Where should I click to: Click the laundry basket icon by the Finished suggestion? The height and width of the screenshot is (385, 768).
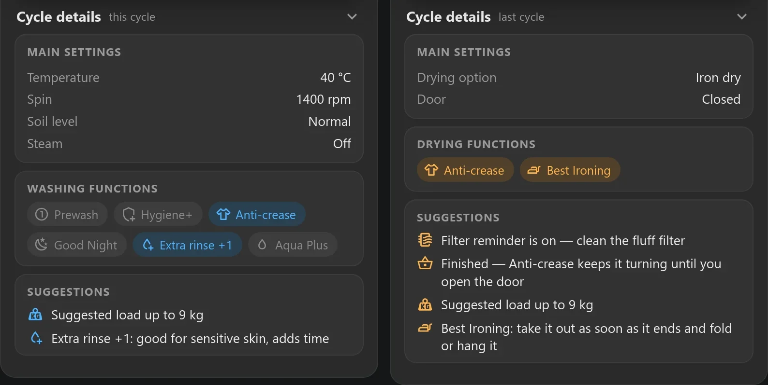425,263
